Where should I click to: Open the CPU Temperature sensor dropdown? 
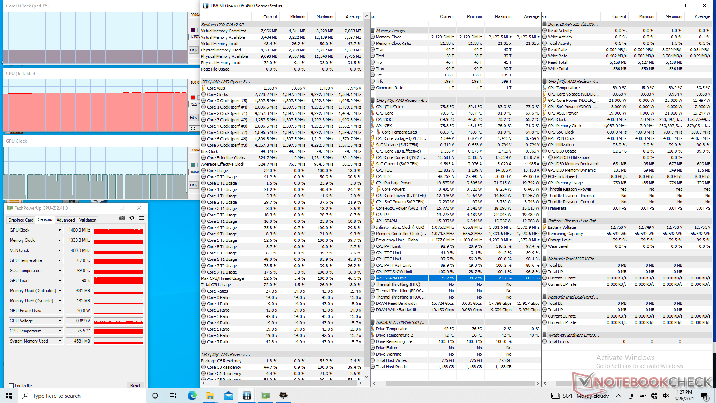tap(60, 331)
